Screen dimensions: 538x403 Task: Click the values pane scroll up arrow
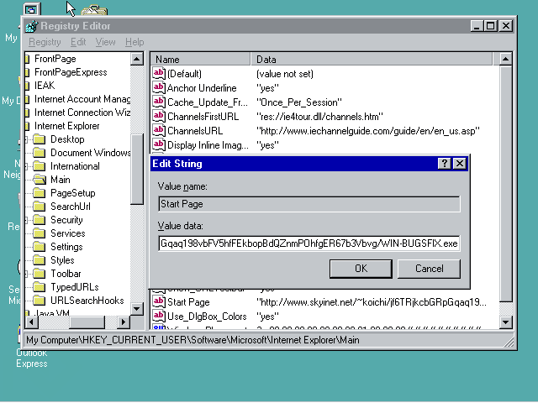(505, 59)
